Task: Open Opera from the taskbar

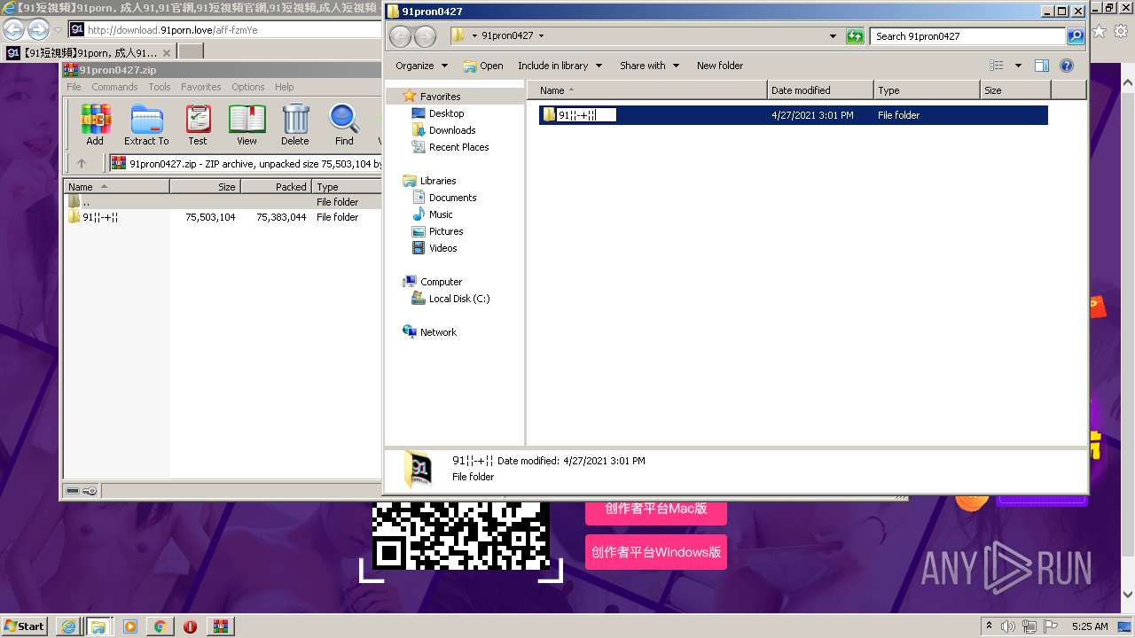Action: pyautogui.click(x=190, y=626)
